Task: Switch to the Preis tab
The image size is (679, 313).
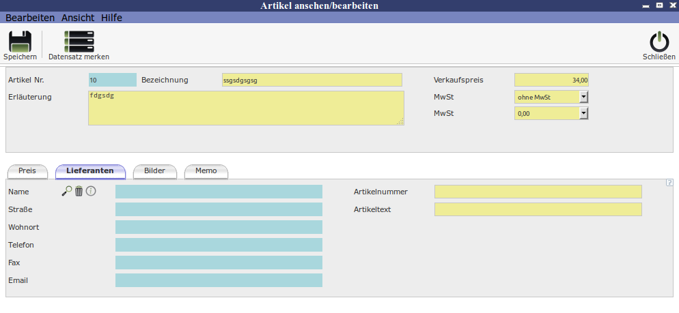Action: pos(27,170)
